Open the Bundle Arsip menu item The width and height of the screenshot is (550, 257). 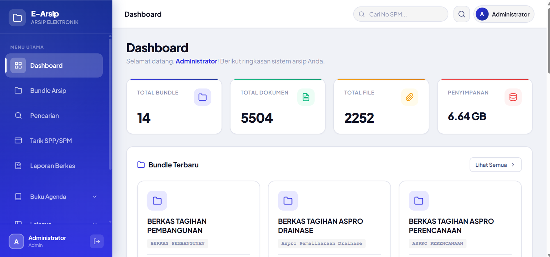(54, 90)
